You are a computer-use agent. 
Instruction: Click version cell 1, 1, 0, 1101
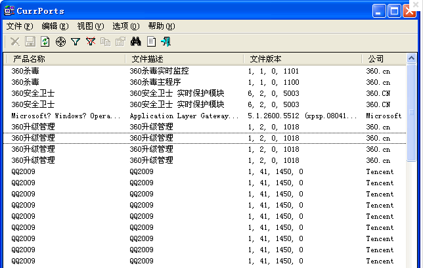(273, 71)
